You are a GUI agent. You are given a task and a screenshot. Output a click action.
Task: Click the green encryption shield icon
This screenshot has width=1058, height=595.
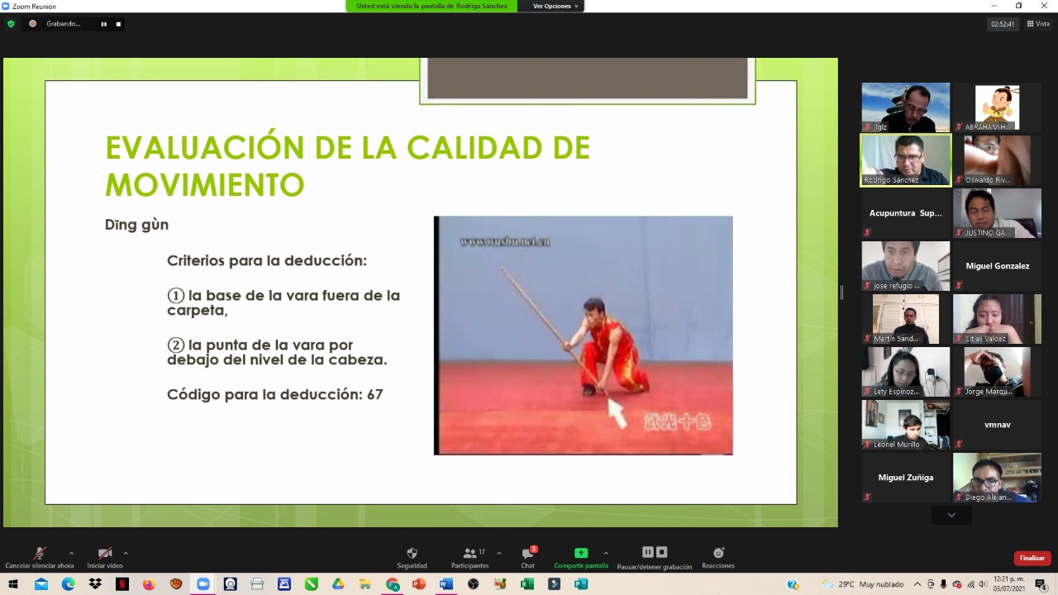click(x=11, y=24)
